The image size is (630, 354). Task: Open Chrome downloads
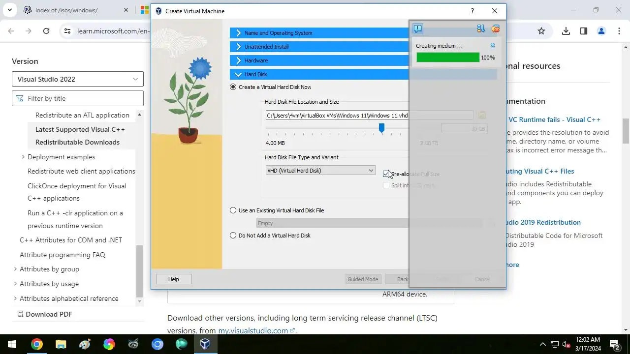[x=566, y=31]
